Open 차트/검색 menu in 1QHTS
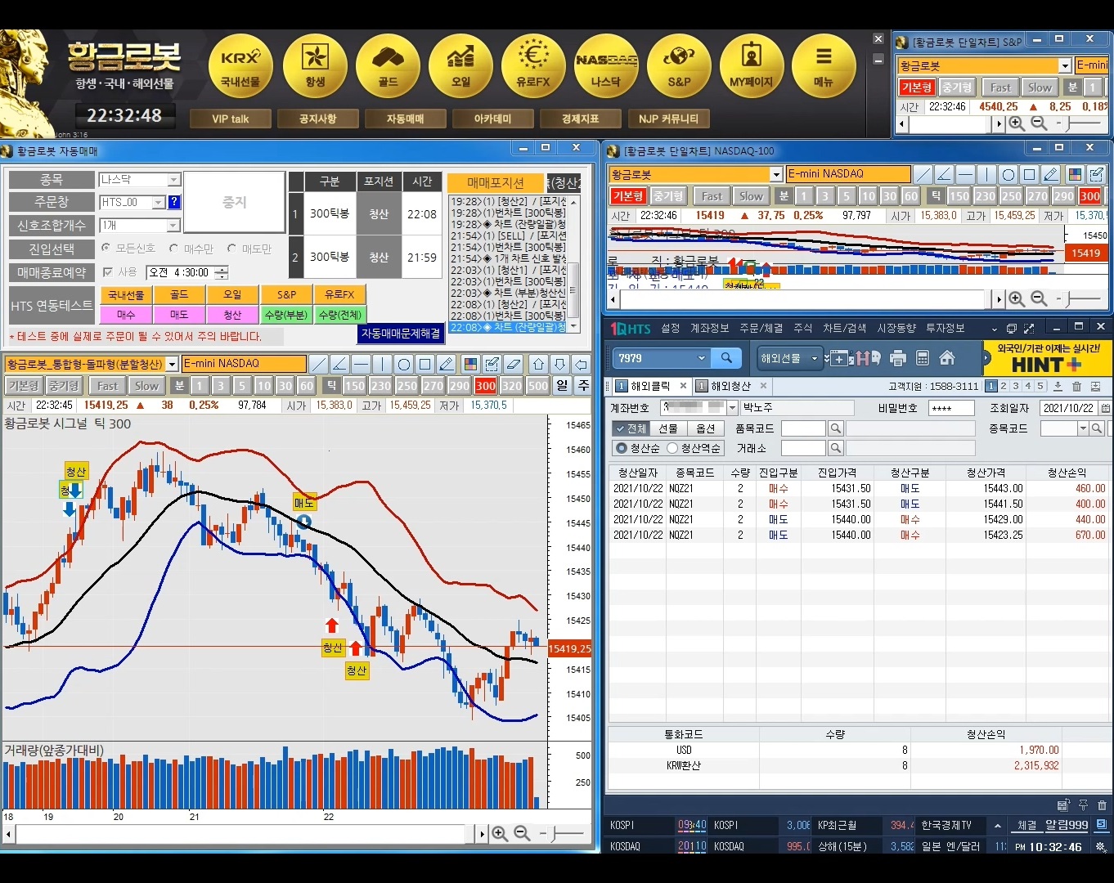 click(844, 328)
